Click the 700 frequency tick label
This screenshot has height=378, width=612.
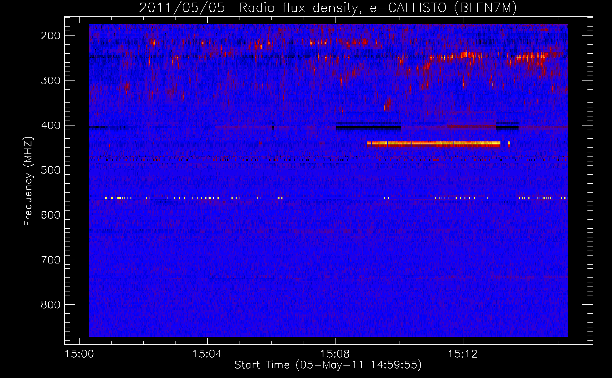(50, 260)
